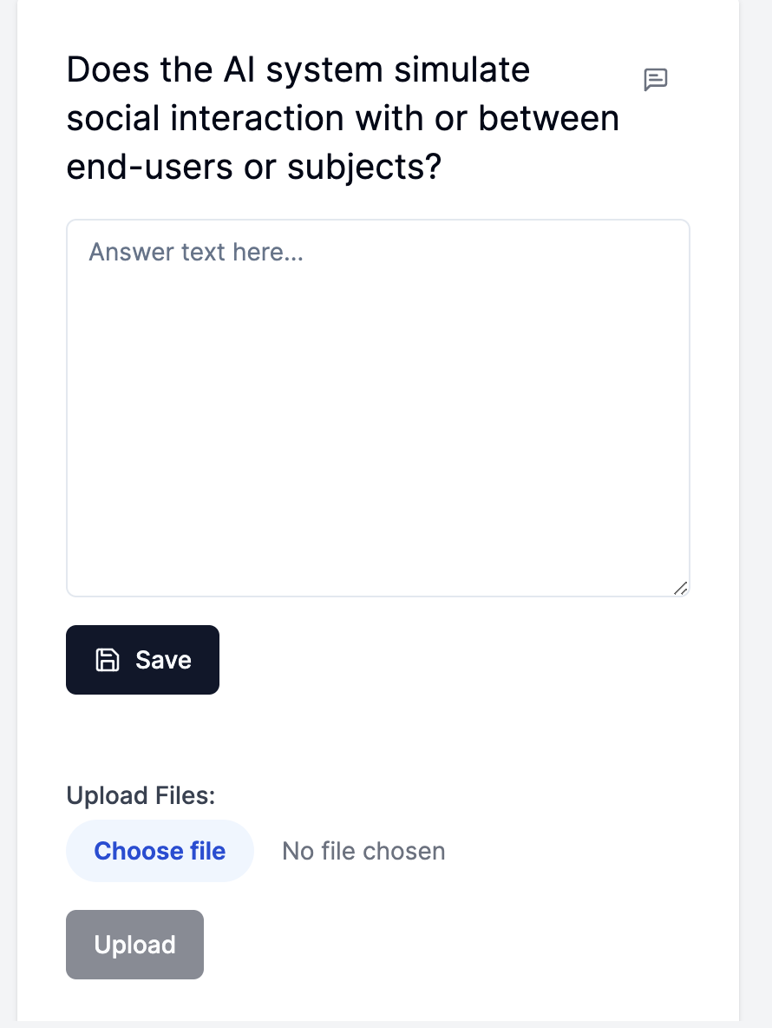772x1028 pixels.
Task: Click the Upload Files section heading
Action: (x=140, y=795)
